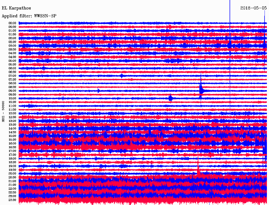Image resolution: width=269 pixels, height=205 pixels.
Task: Select the 10:00 time row label
Action: coord(12,98)
